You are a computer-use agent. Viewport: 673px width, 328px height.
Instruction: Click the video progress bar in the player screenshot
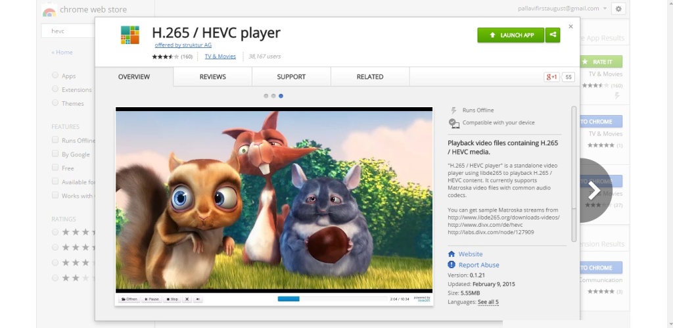(333, 299)
